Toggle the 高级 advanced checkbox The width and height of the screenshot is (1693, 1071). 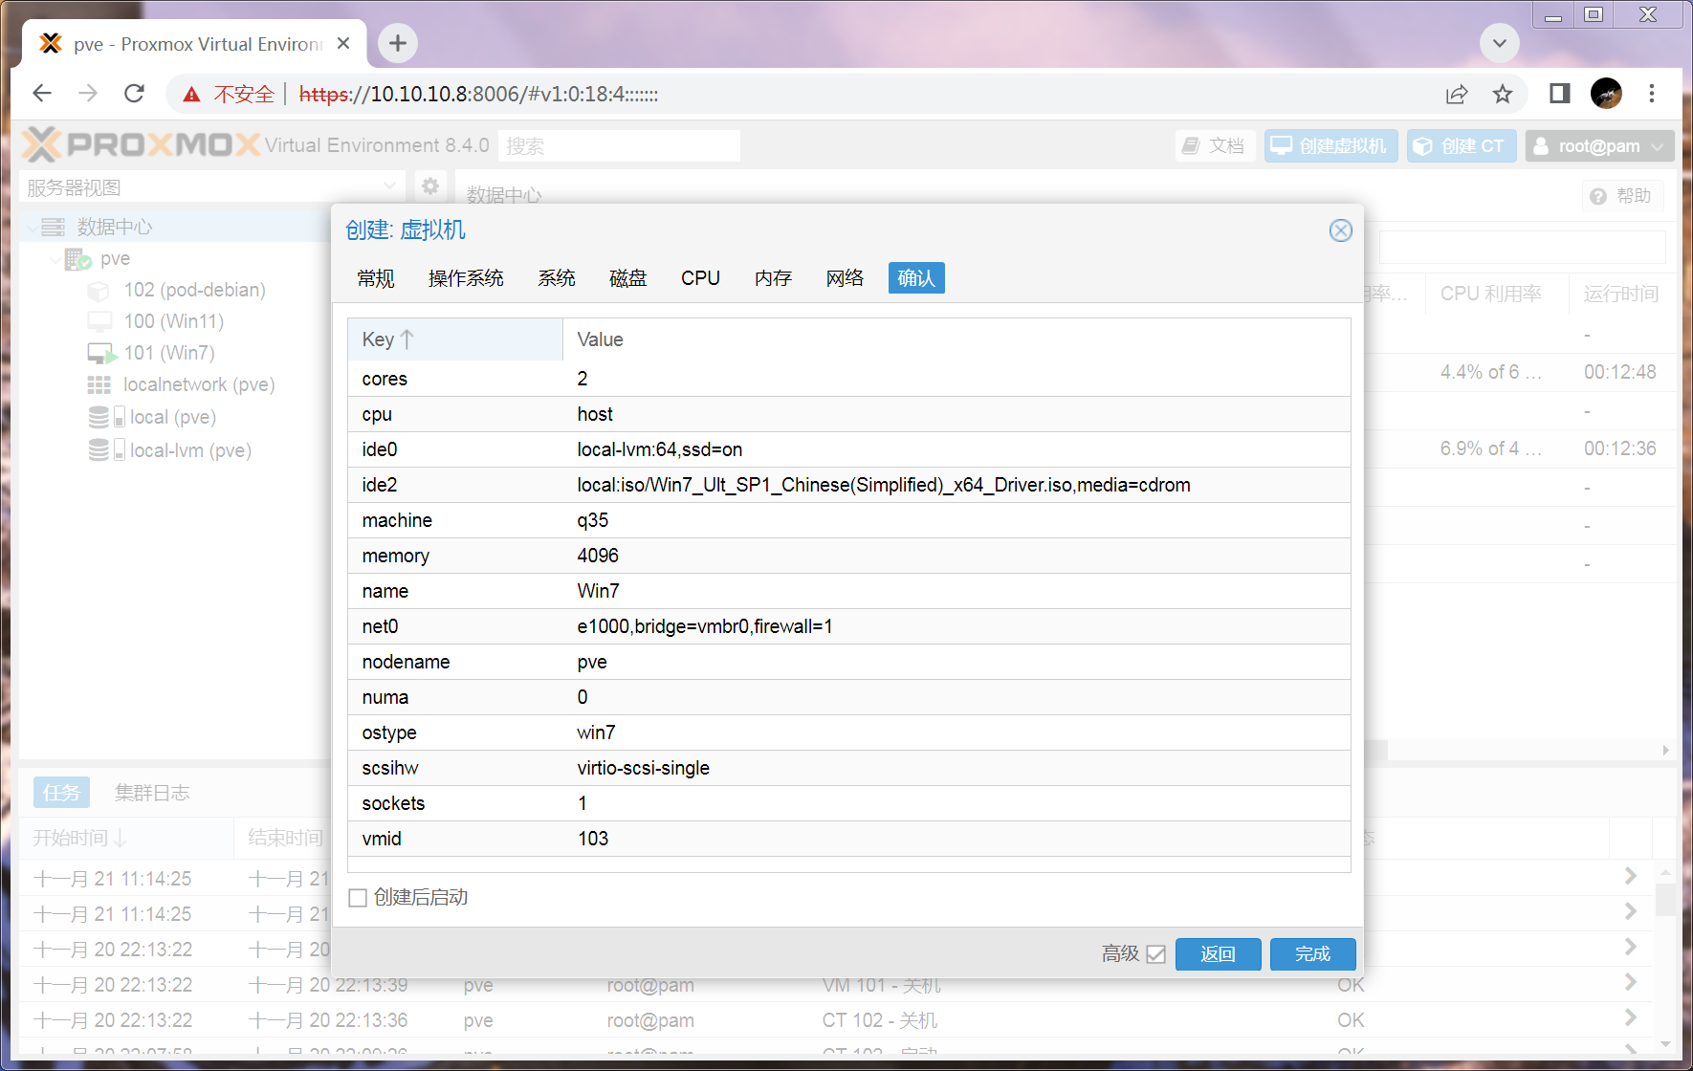[1155, 954]
